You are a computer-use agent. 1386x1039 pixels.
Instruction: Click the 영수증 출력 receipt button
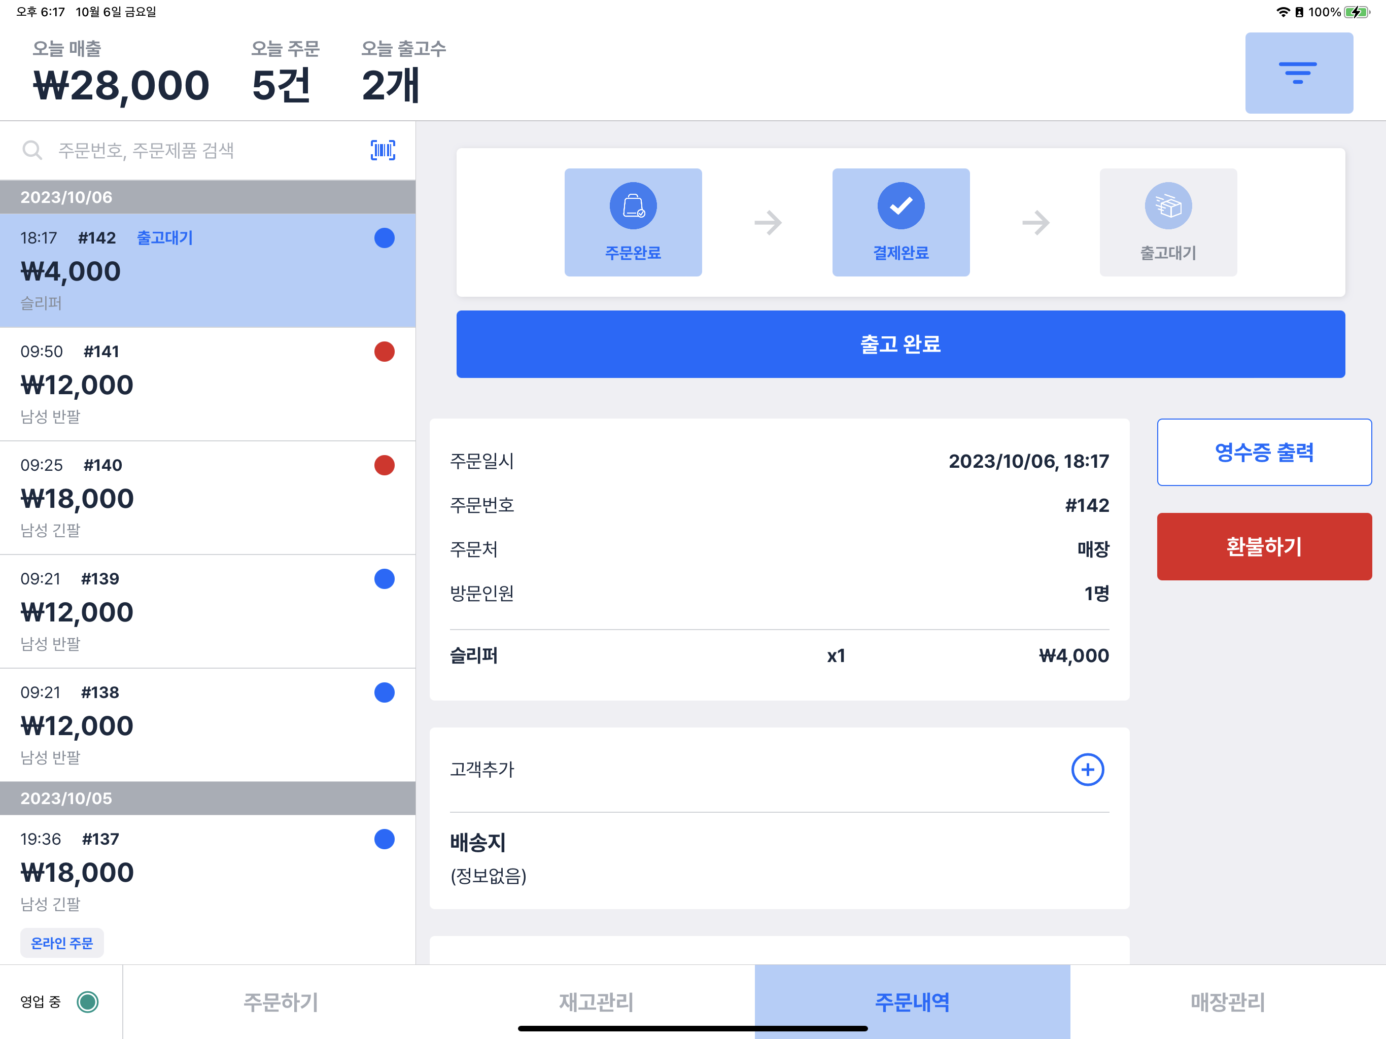pos(1264,452)
